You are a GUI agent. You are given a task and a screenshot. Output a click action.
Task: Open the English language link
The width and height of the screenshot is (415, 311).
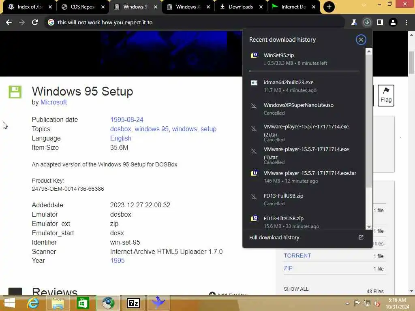[x=121, y=138]
